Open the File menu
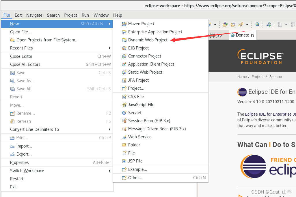Screen dimensions: 296x197 coord(7,15)
